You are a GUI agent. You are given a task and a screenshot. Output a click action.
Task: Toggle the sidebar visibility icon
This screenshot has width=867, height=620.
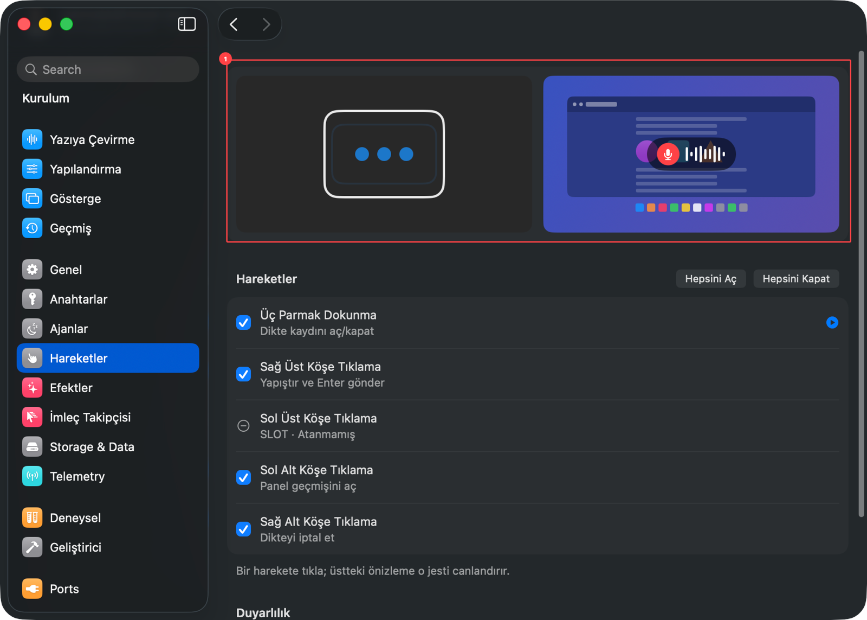coord(187,24)
